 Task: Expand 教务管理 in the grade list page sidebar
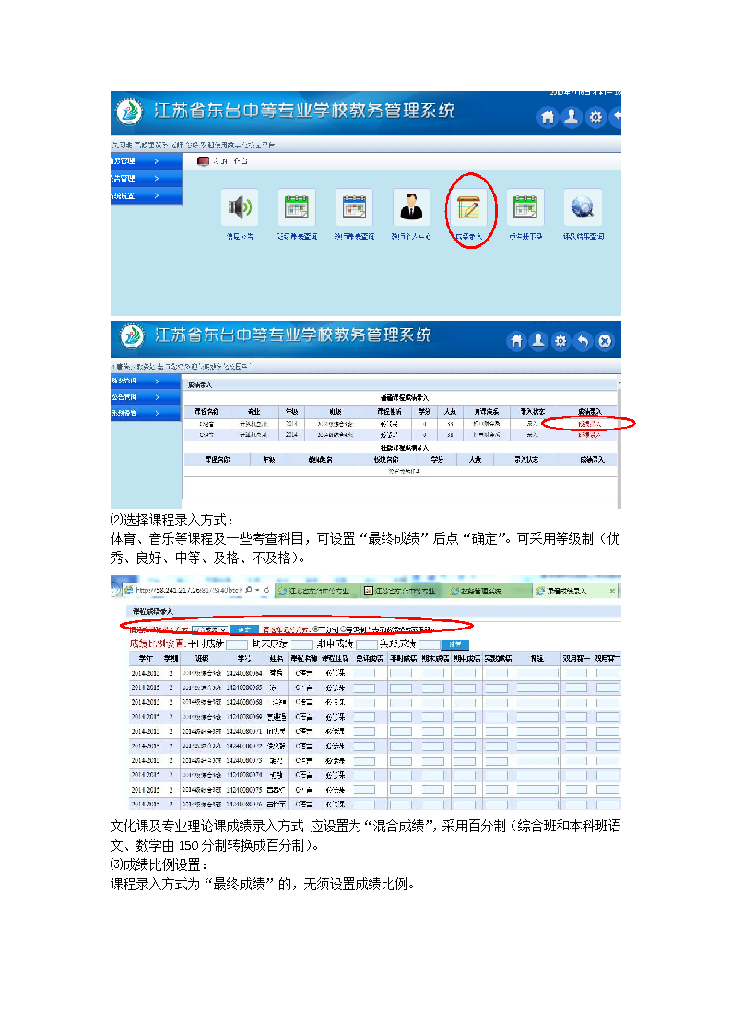point(145,382)
